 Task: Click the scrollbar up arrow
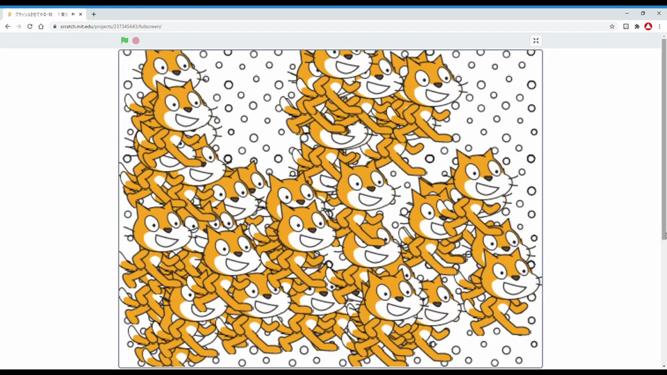(664, 37)
